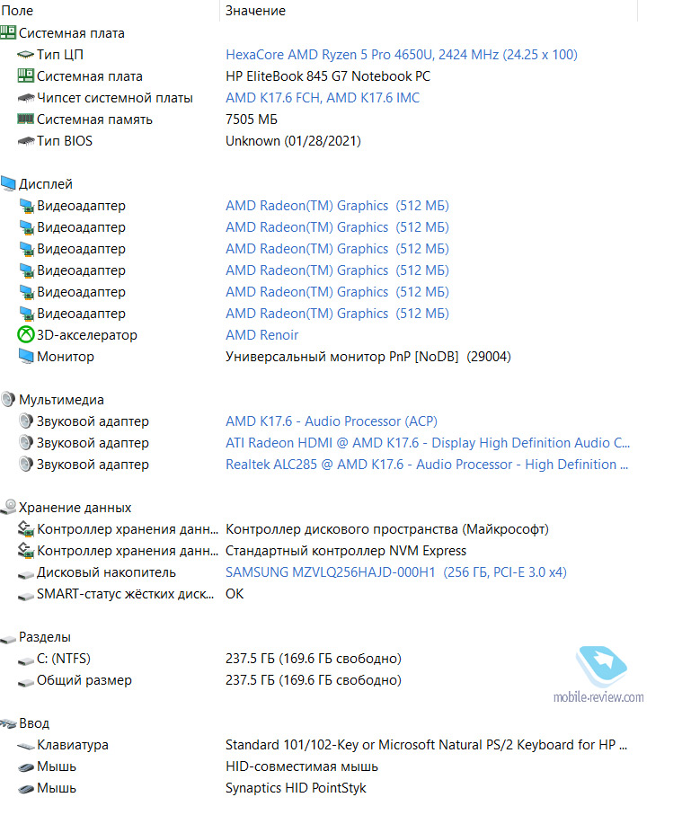
Task: Select the Тип BIOS field label
Action: pos(65,141)
